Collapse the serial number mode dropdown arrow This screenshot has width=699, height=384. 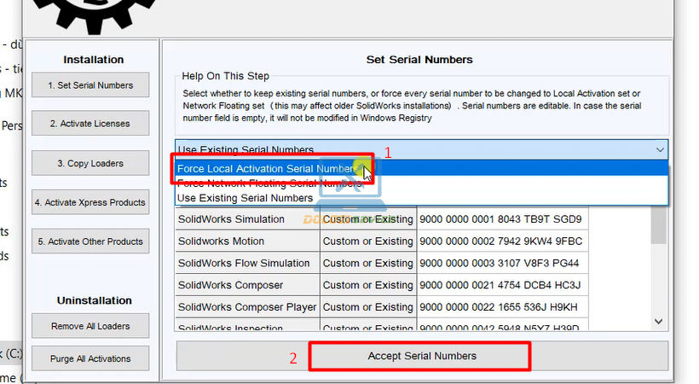click(660, 149)
